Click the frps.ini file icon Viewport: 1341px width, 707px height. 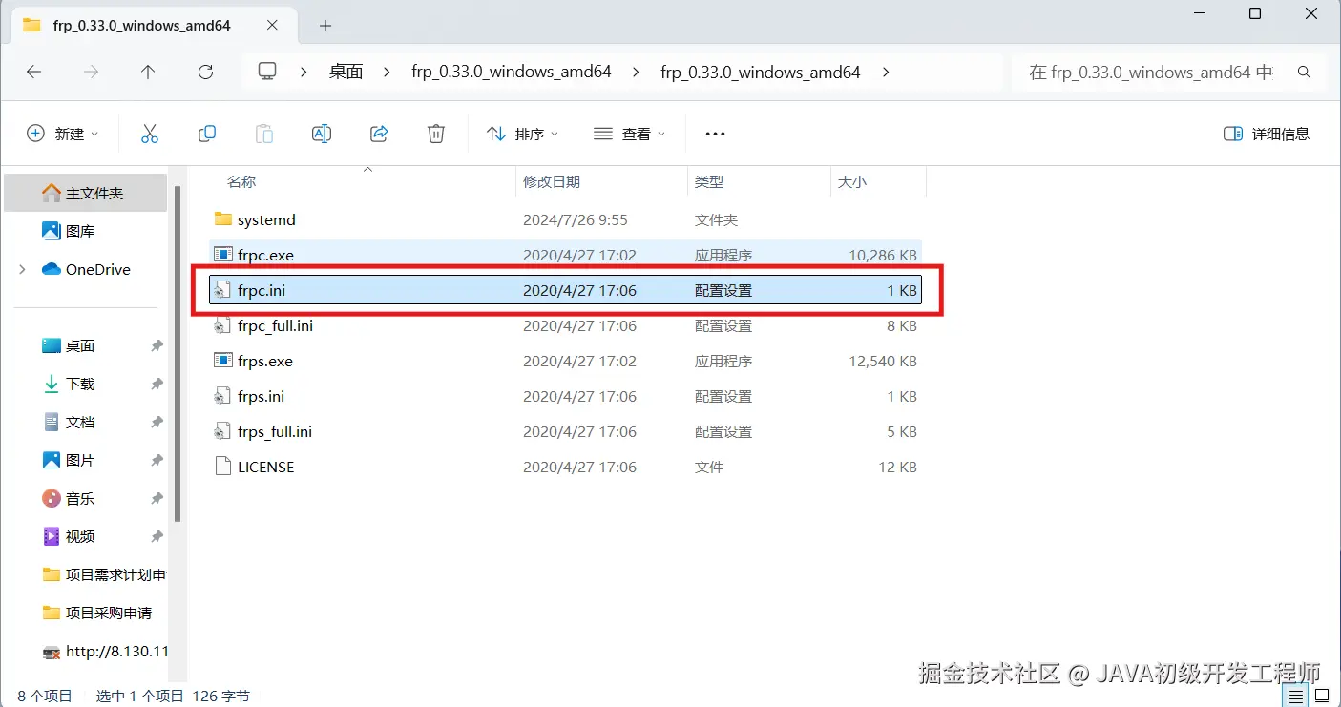[x=223, y=396]
